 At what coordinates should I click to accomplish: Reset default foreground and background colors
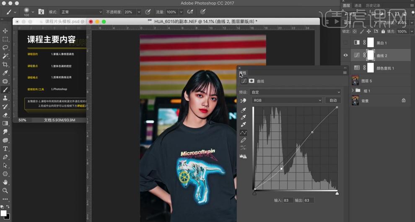coord(2,207)
